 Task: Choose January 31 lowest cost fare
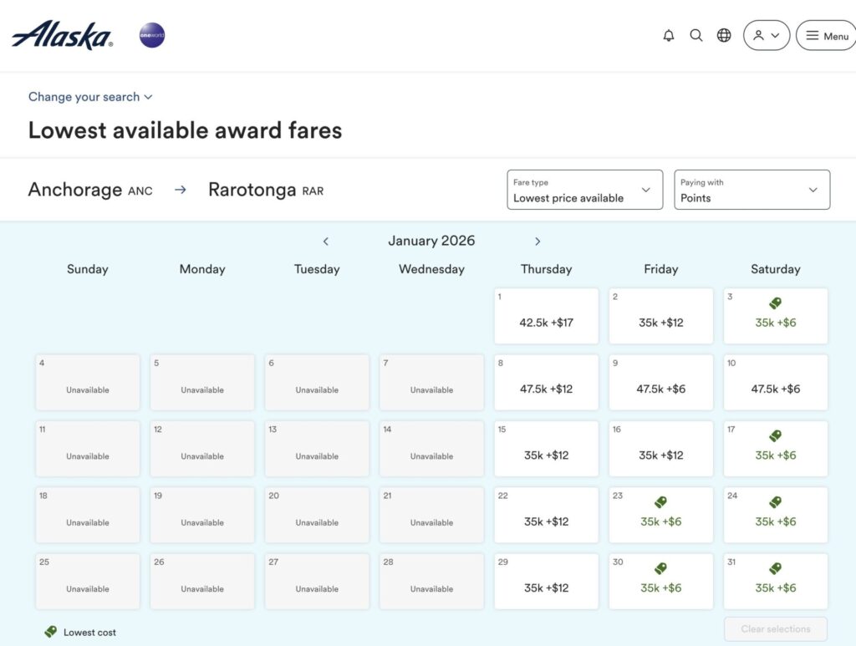pos(775,581)
